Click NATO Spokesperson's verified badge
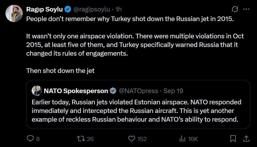The image size is (257, 147). pos(113,91)
